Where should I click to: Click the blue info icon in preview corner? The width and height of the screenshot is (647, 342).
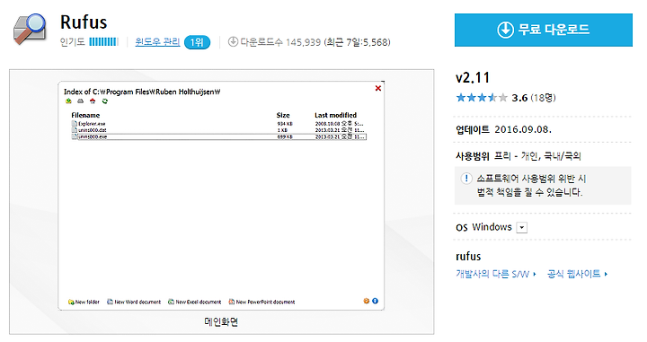click(x=375, y=301)
